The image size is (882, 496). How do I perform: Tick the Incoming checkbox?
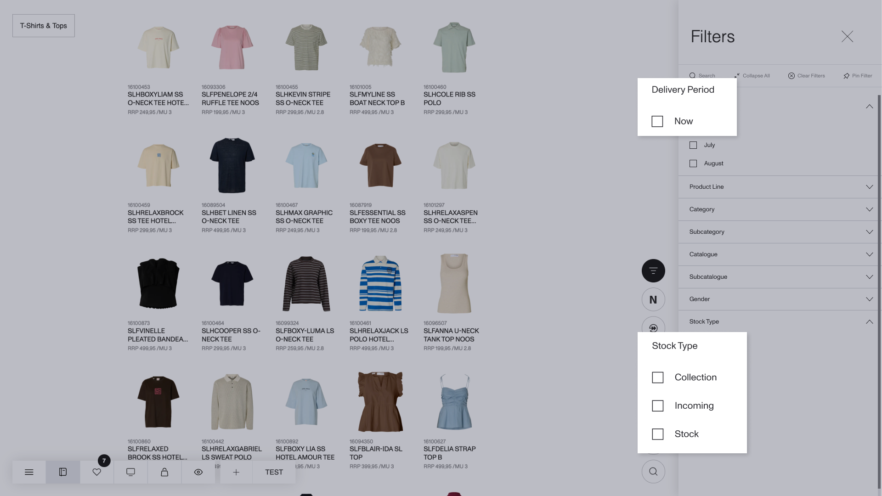point(658,406)
